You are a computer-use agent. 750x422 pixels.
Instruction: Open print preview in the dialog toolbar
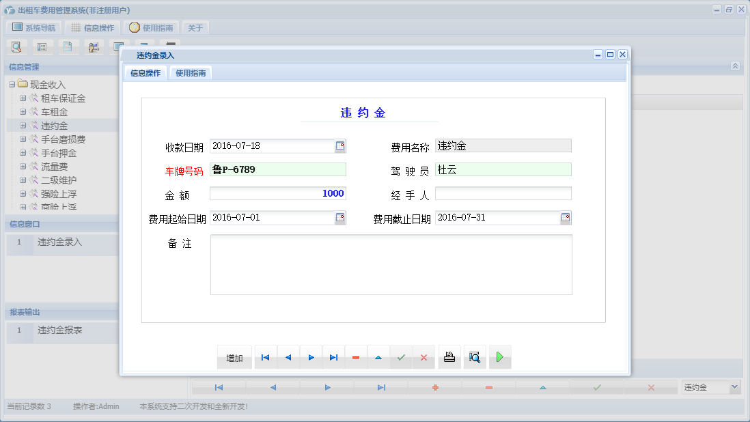pyautogui.click(x=475, y=356)
